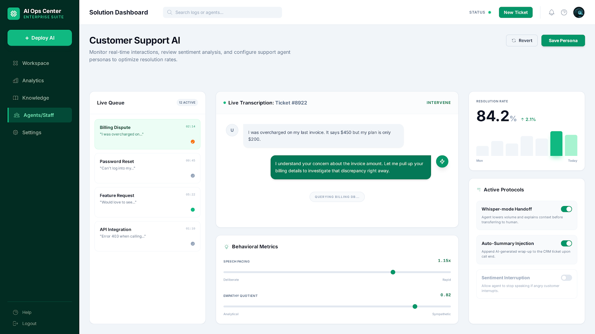Select the API Integration queue card
The image size is (595, 334).
(147, 236)
